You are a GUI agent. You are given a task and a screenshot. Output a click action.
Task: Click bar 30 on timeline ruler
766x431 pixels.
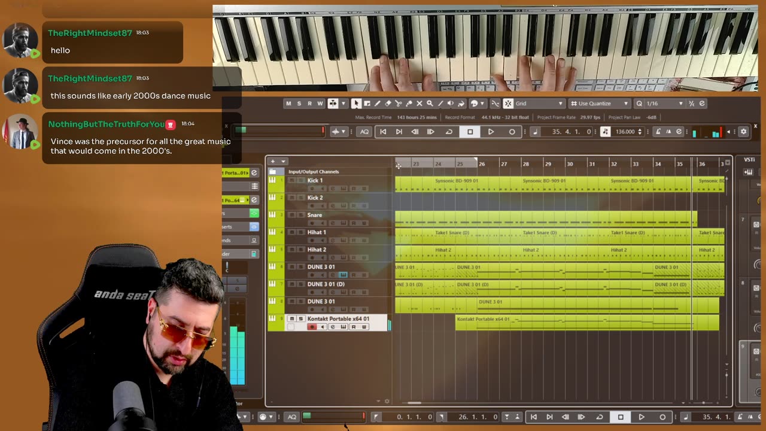tap(570, 163)
